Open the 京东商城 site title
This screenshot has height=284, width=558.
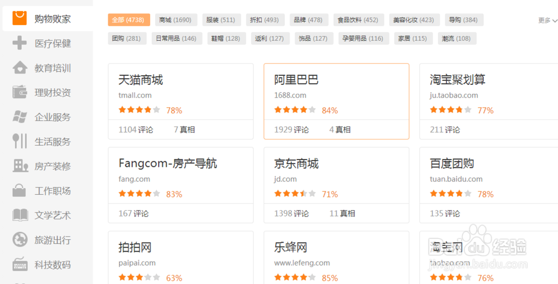tap(296, 163)
